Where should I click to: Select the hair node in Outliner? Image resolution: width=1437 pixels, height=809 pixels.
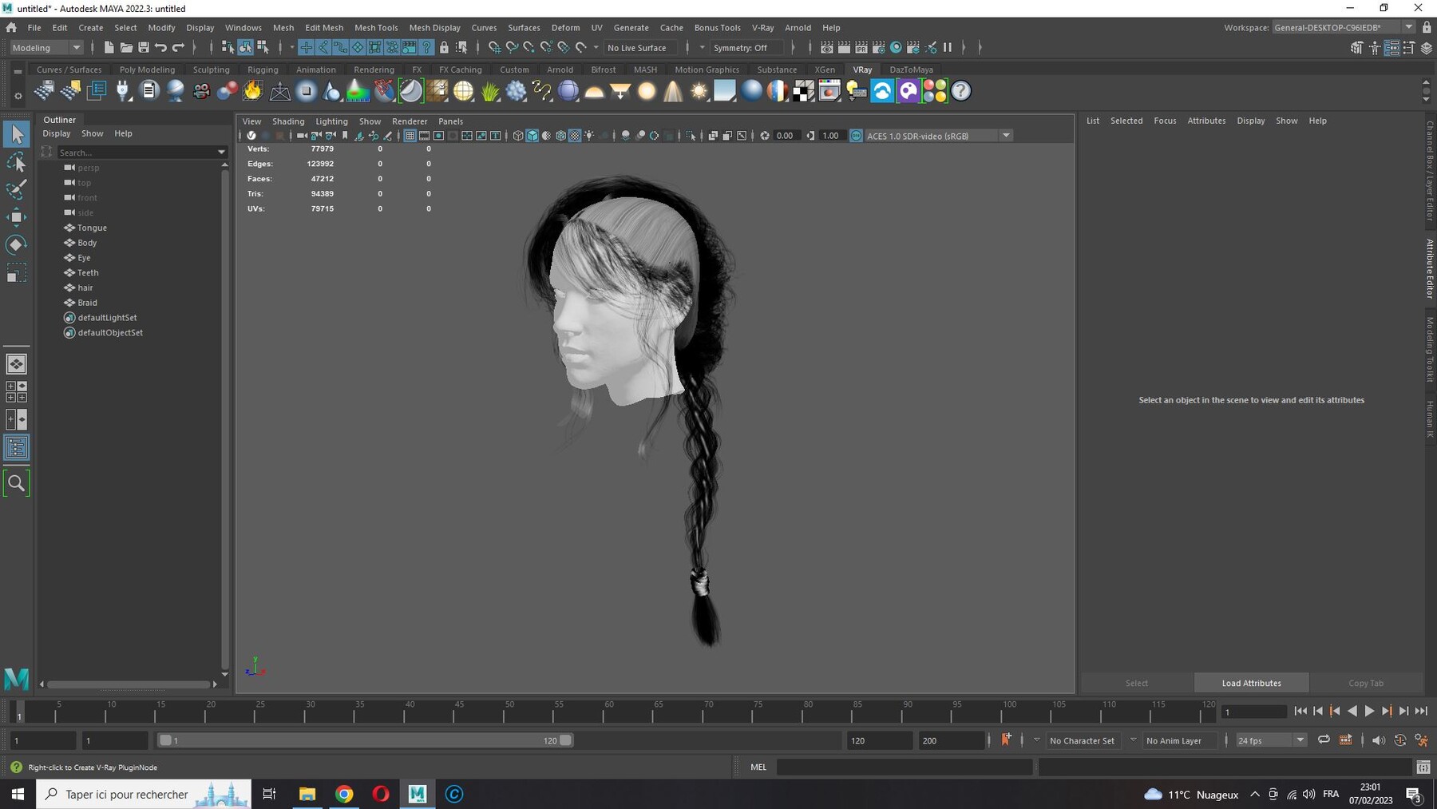click(x=85, y=288)
